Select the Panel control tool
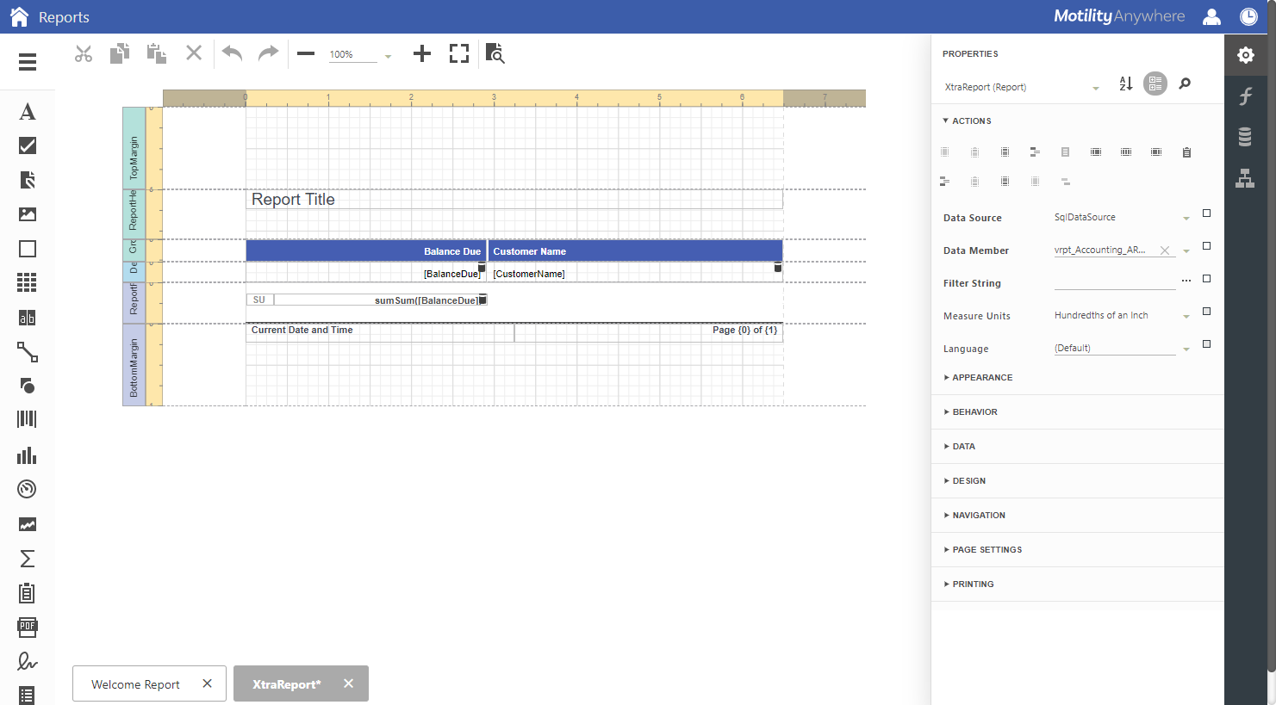The height and width of the screenshot is (705, 1276). click(28, 249)
